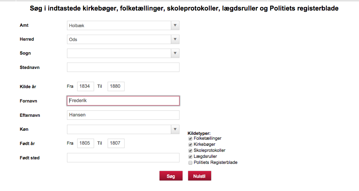
Task: Uncheck the Folketællinger checkbox
Action: click(190, 139)
